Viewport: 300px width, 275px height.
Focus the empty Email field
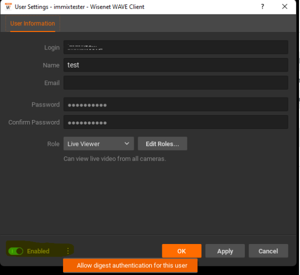pos(176,82)
